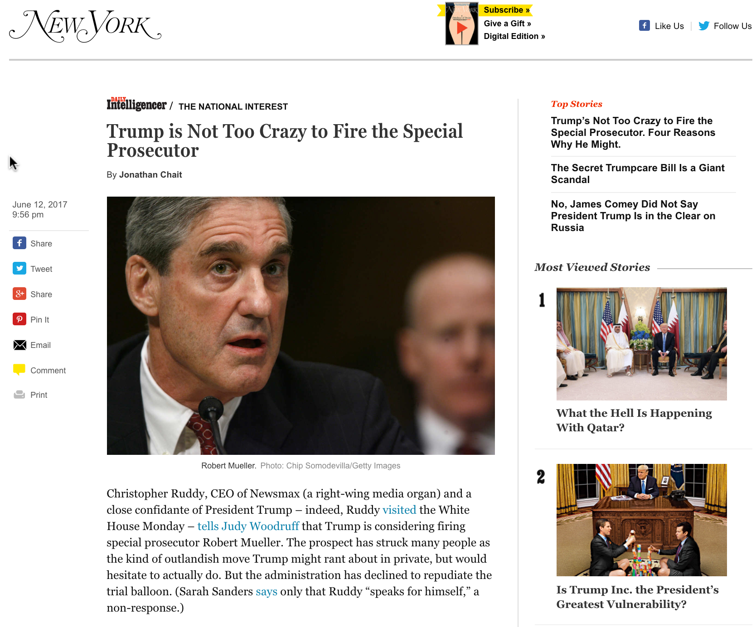Click the Facebook Share icon in sidebar
This screenshot has height=627, width=756.
(x=19, y=243)
